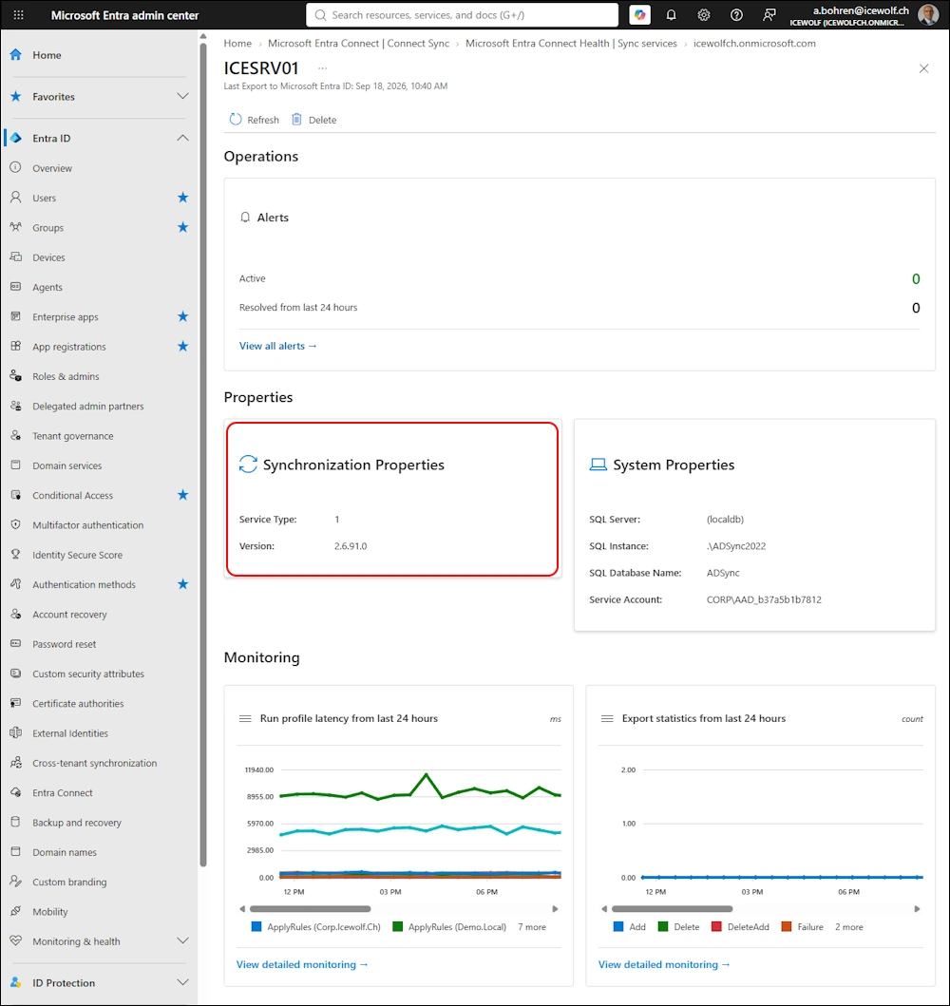Open the settings gear in the header
Screen dimensions: 950x1006
tap(704, 15)
